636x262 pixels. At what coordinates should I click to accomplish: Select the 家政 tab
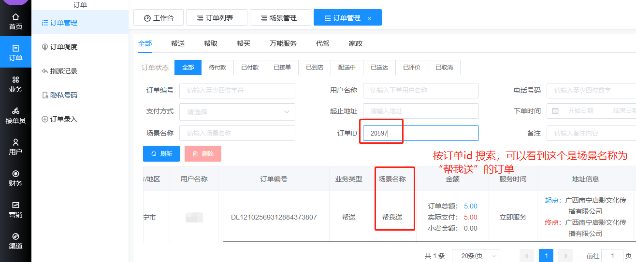356,43
